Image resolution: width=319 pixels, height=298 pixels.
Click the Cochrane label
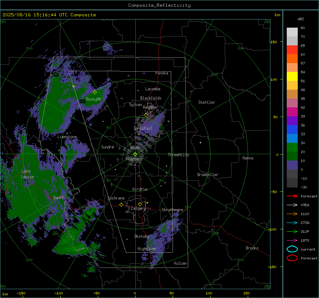click(x=116, y=198)
